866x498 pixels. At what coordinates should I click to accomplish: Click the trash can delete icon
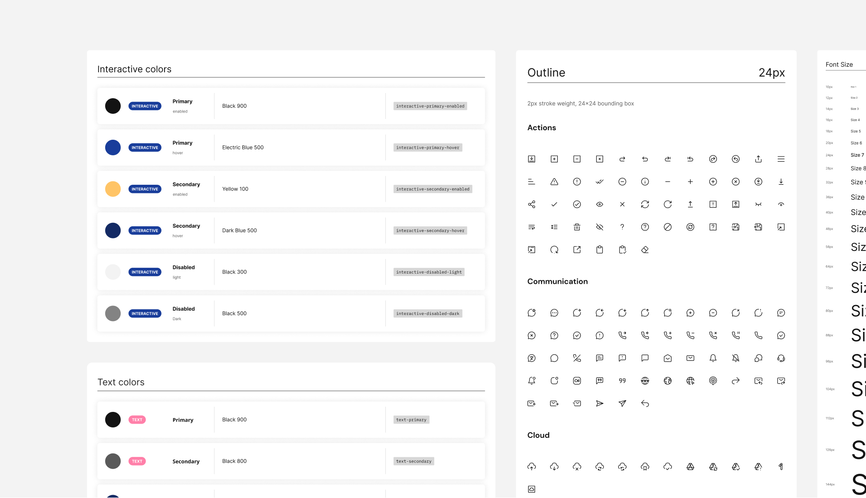577,227
